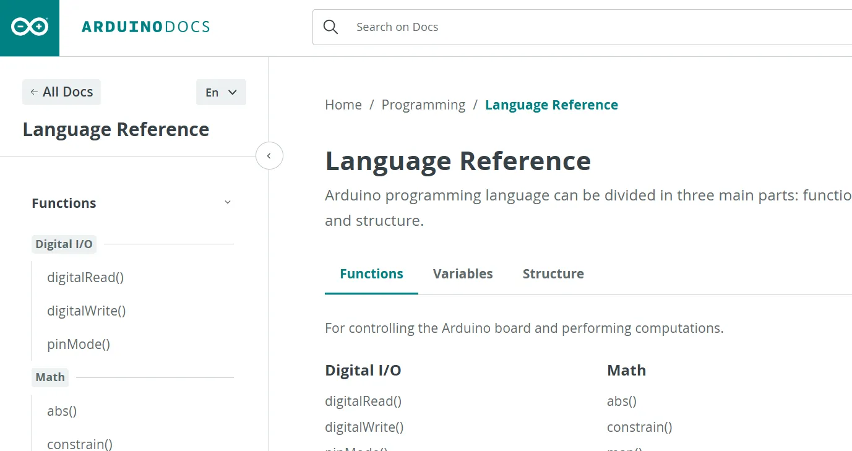The image size is (852, 451).
Task: Open constrain() in the main content list
Action: point(640,427)
